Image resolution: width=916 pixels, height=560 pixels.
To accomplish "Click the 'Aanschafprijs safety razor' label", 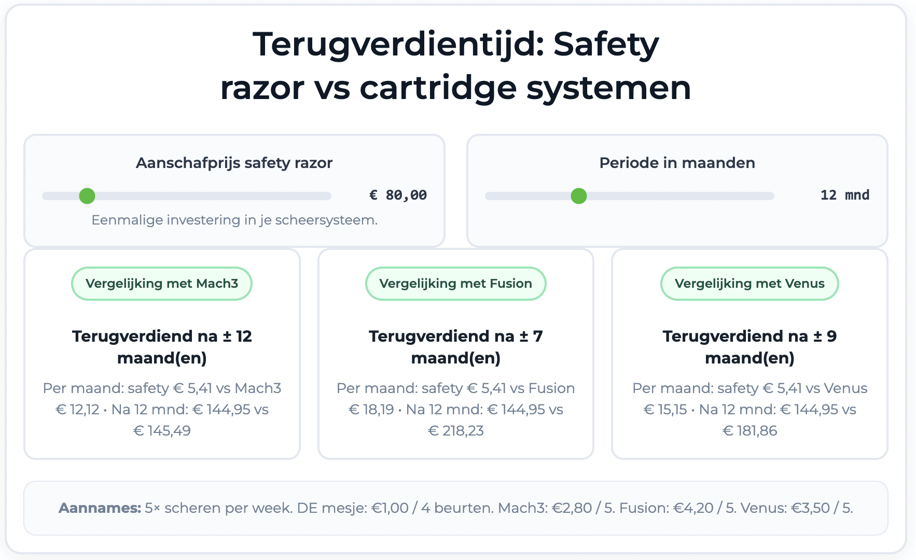I will [x=234, y=163].
